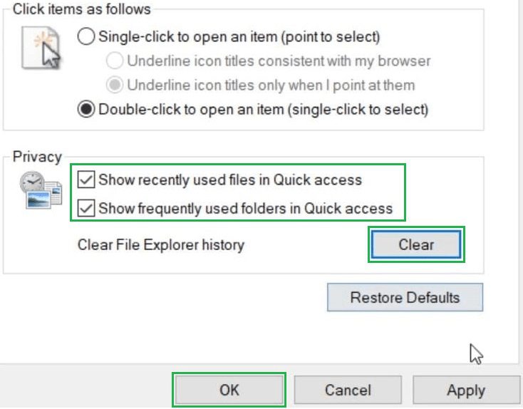523x409 pixels.
Task: Dismiss the dialog with Cancel
Action: coord(348,390)
